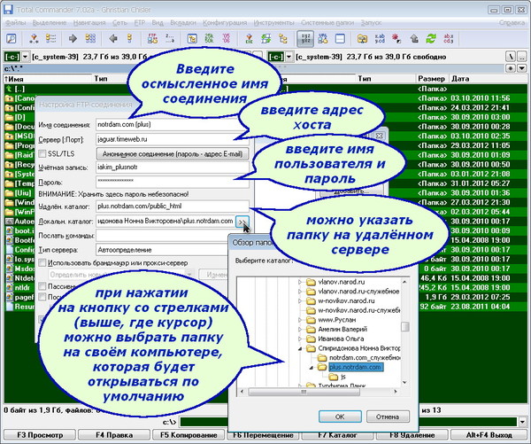Open the right panel drive dropdown arrow

click(289, 57)
